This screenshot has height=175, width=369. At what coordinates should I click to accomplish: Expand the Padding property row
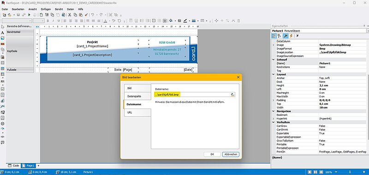coord(273,100)
